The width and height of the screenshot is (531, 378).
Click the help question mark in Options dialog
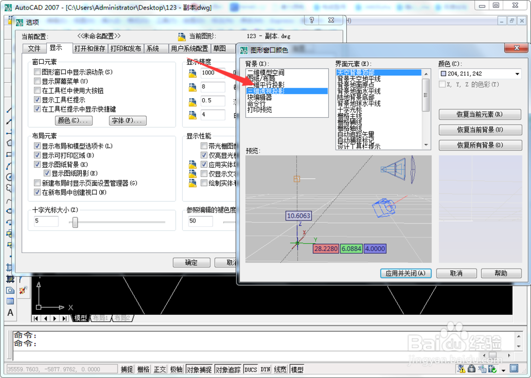312,20
